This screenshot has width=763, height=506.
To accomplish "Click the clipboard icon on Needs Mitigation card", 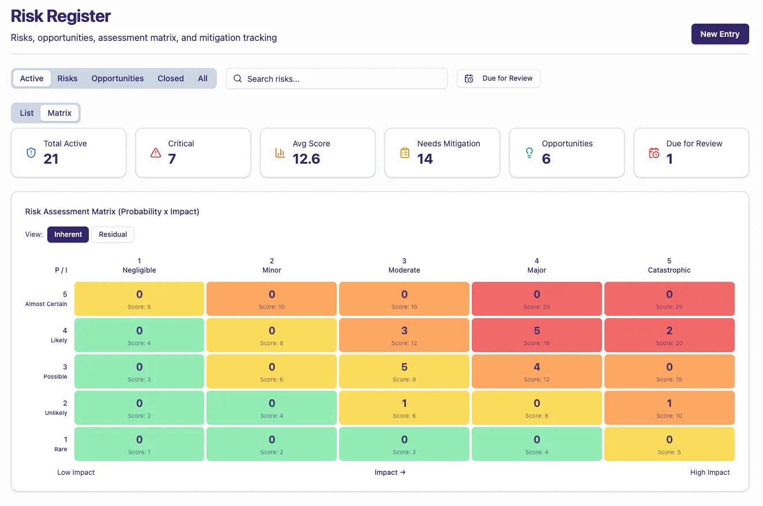I will pos(404,153).
